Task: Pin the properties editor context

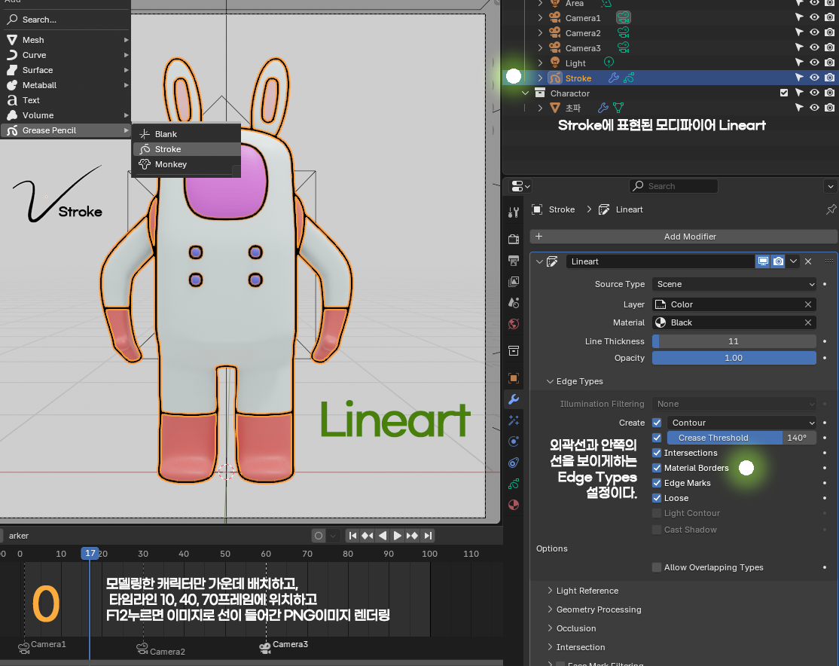Action: [x=831, y=209]
